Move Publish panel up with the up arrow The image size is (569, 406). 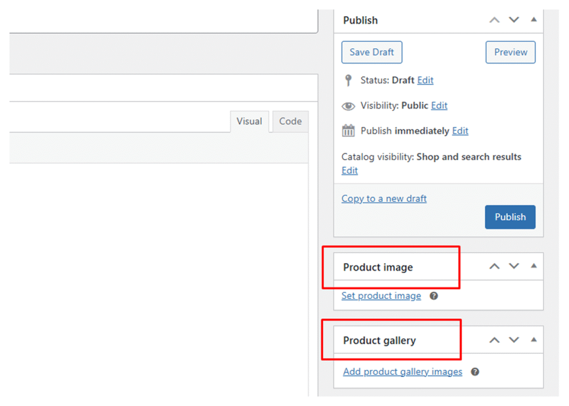click(494, 20)
